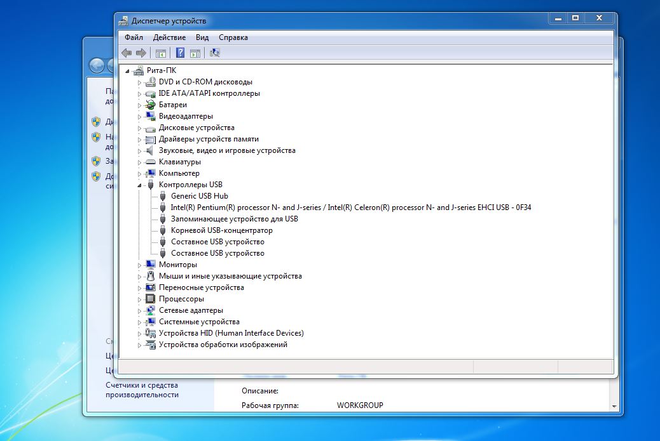
Task: Expand the Драйверы устройств памяти category
Action: (139, 140)
